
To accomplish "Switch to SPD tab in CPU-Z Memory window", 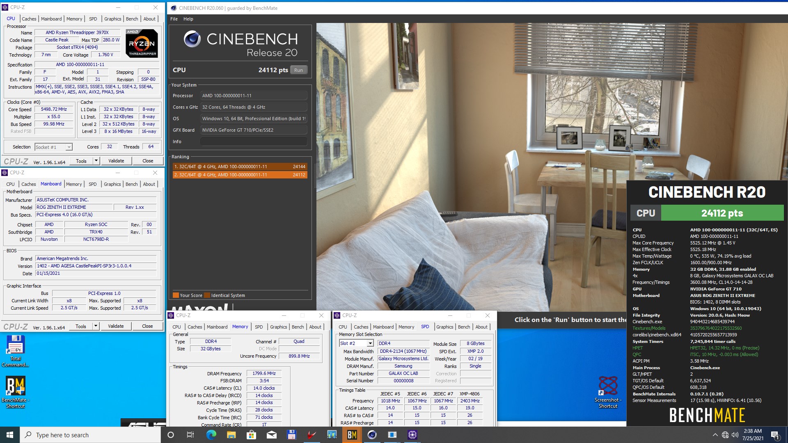I will (x=259, y=327).
